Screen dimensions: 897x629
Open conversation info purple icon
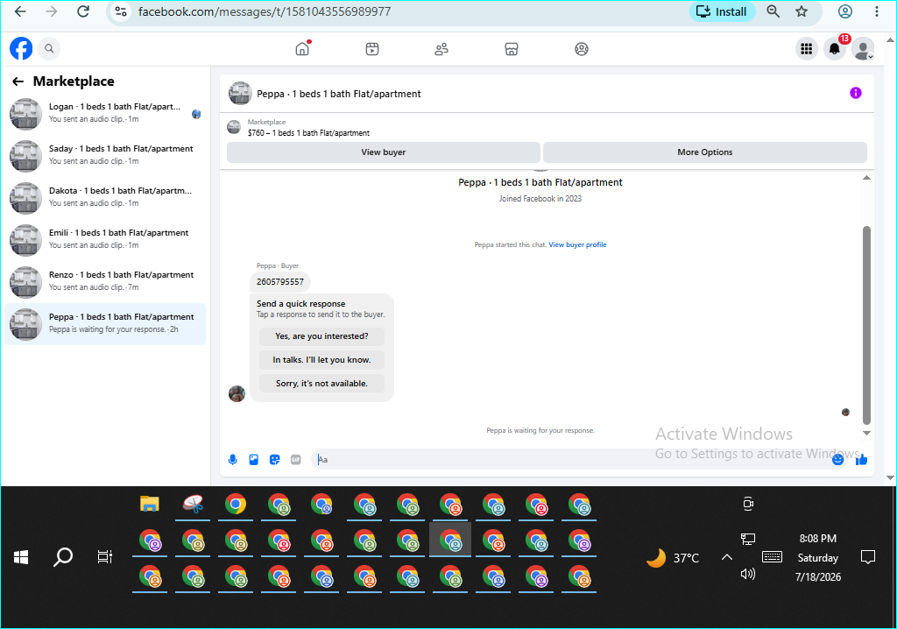[856, 93]
